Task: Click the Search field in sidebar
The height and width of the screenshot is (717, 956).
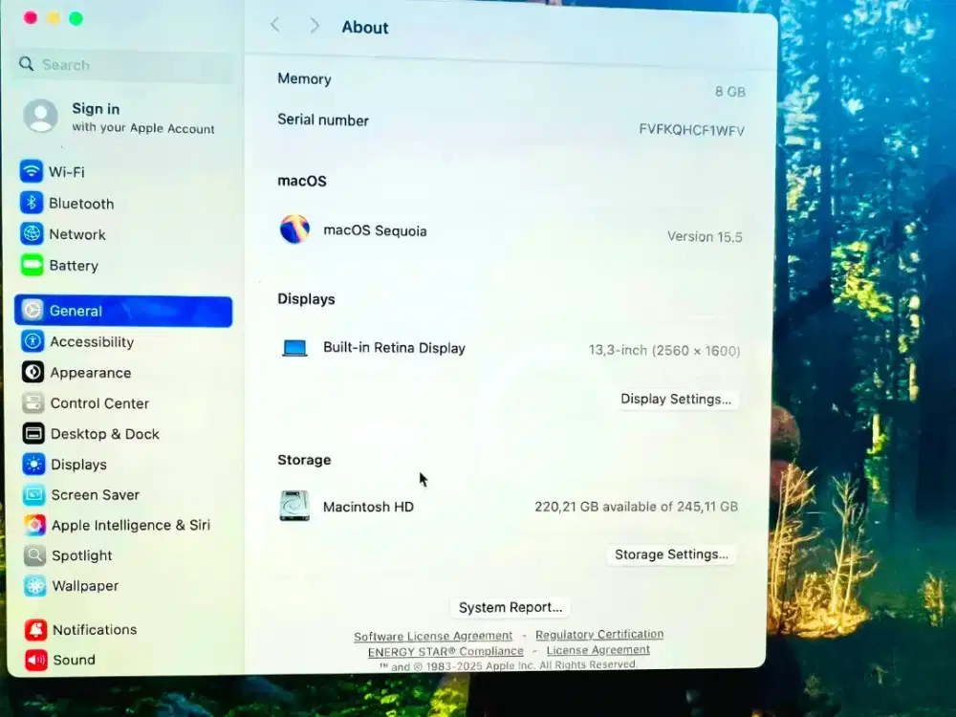Action: 124,65
